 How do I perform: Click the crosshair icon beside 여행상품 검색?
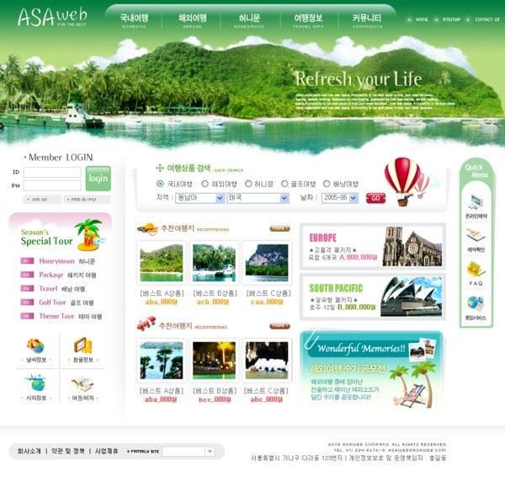(160, 168)
